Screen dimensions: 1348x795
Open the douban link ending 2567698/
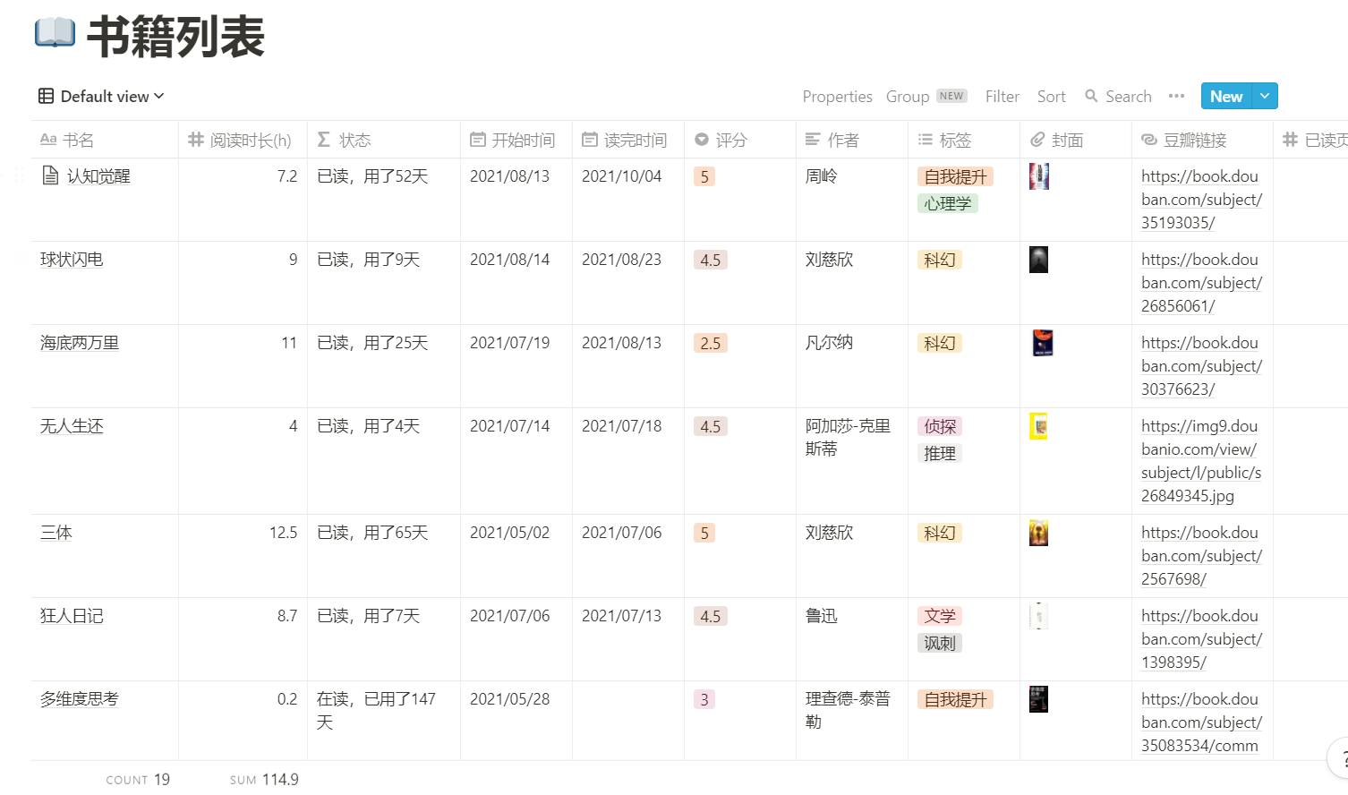[1201, 556]
